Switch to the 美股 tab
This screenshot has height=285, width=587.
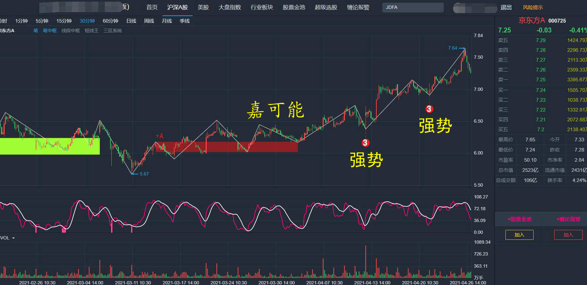203,7
